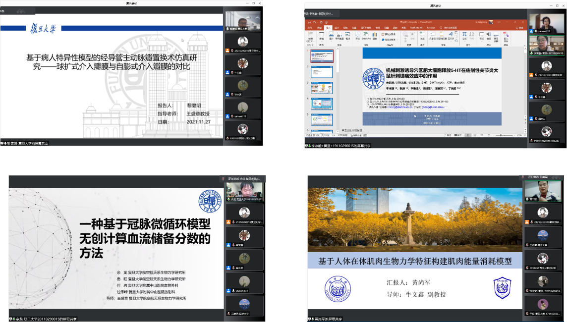Toggle the Notes button in PowerPoint status bar
Screen dimensions: 567x322
coord(449,135)
